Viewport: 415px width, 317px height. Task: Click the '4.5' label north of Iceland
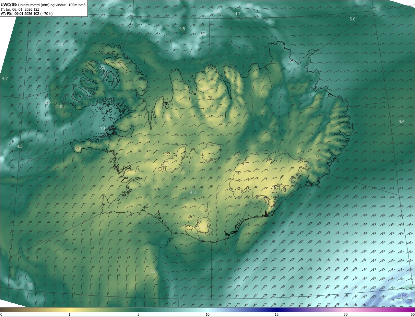coord(182,29)
